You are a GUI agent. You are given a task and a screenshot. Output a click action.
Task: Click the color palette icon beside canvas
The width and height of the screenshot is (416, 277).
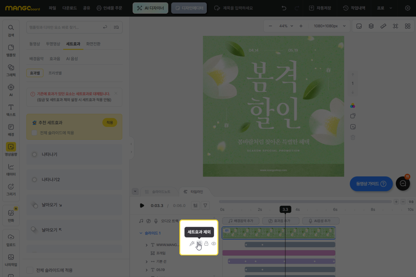click(353, 106)
